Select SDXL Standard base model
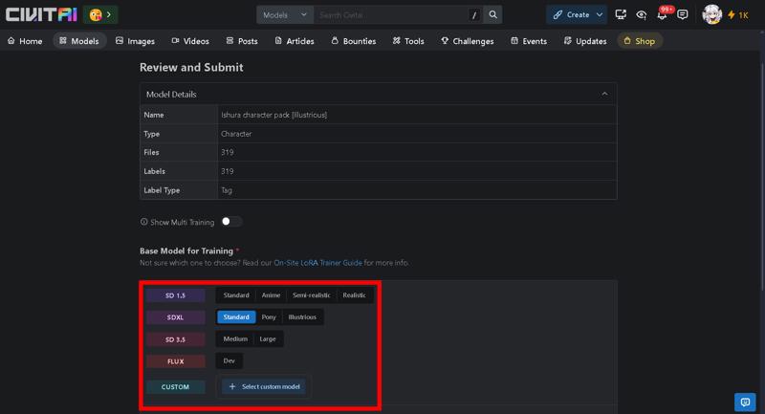765x414 pixels. [236, 317]
